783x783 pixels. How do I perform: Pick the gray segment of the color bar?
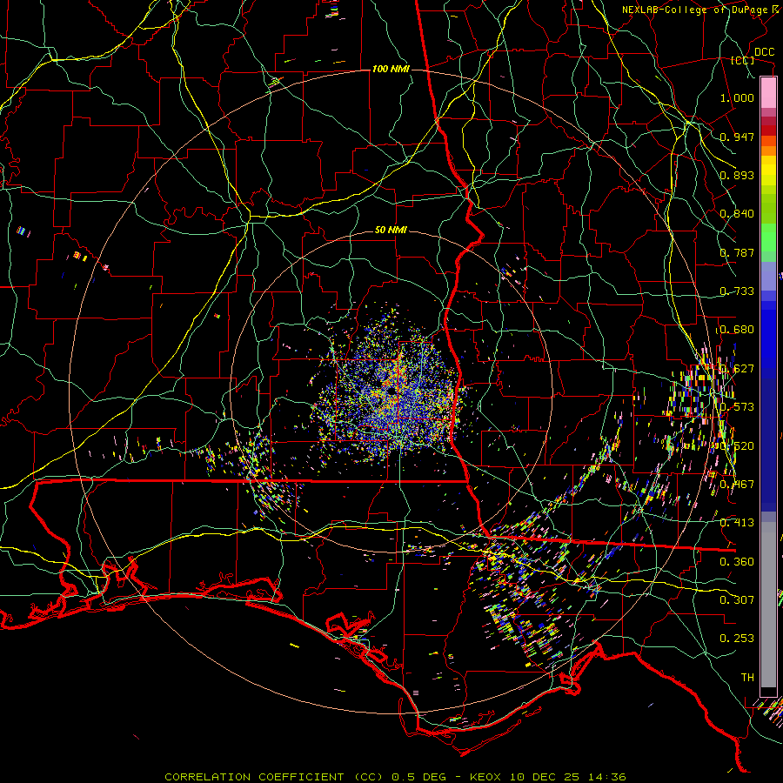click(768, 605)
